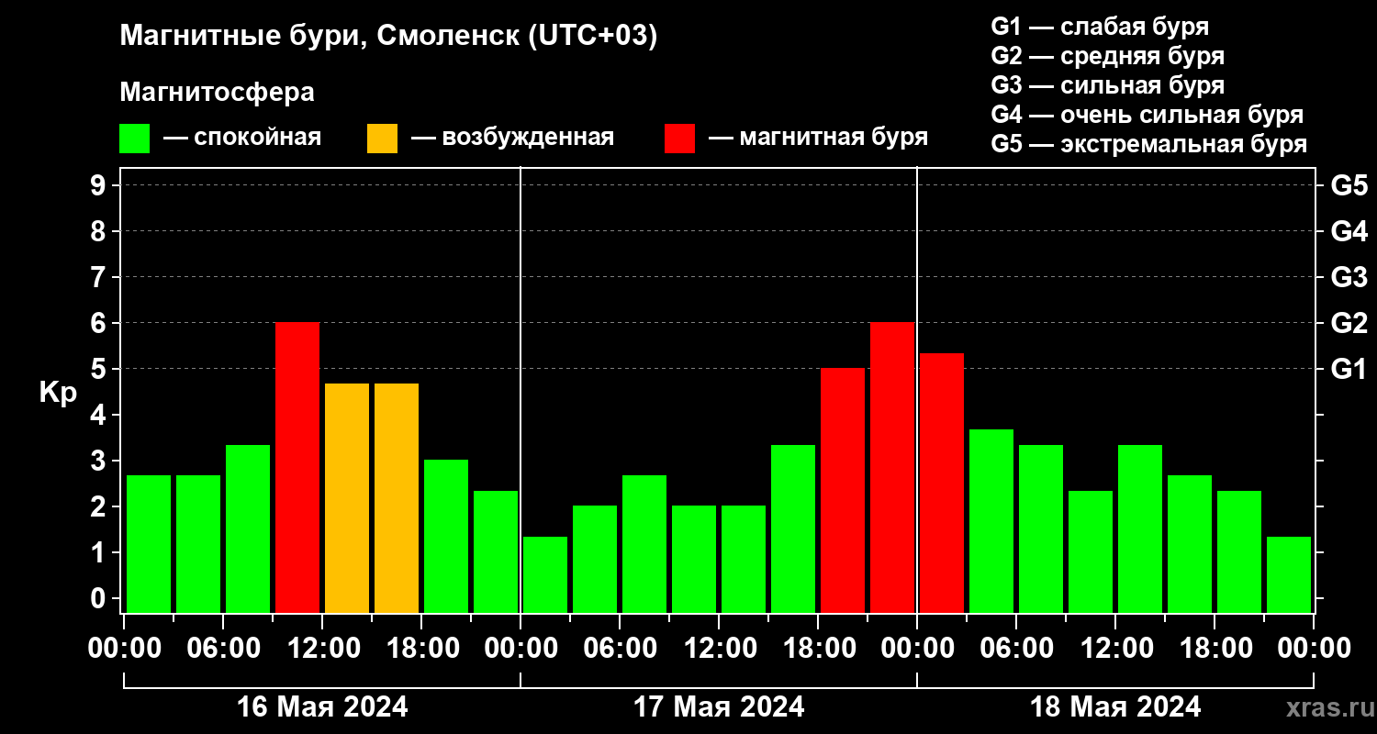This screenshot has height=734, width=1377.
Task: Click the orange 15:00–18:00 bar on 16 May
Action: point(397,498)
